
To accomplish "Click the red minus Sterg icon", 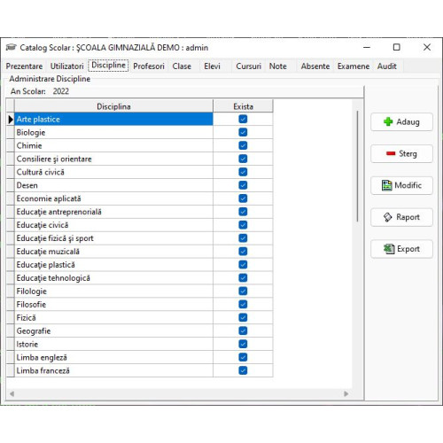I will click(x=391, y=153).
